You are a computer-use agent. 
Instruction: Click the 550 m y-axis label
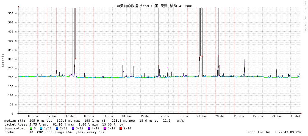pyautogui.click(x=12, y=13)
